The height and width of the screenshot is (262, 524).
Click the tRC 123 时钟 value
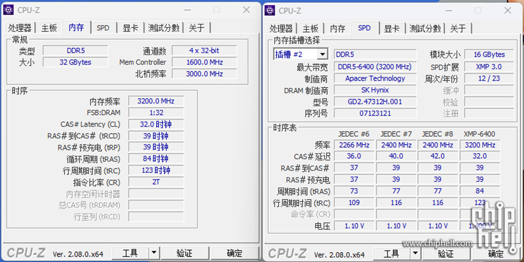pos(156,171)
